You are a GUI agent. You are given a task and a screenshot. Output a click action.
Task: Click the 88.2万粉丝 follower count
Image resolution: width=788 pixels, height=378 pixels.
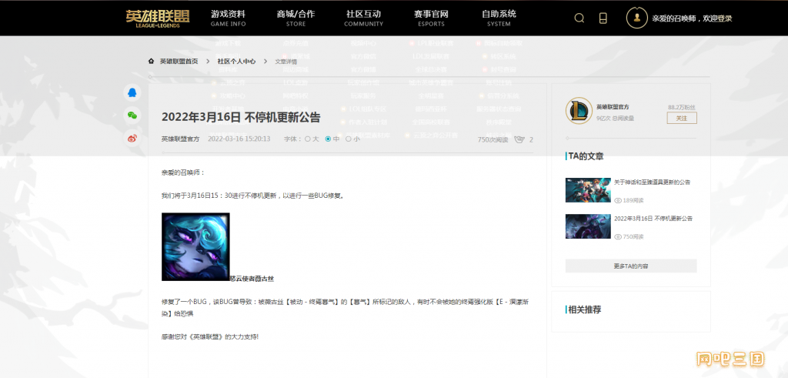point(682,108)
